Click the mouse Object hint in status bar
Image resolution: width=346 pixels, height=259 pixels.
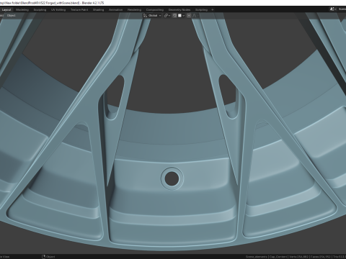49,257
